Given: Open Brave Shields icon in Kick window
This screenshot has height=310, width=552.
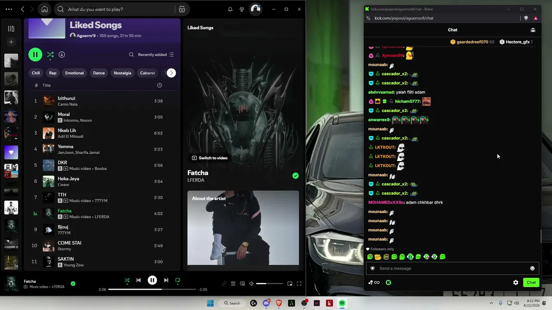Looking at the screenshot, I should (x=526, y=18).
